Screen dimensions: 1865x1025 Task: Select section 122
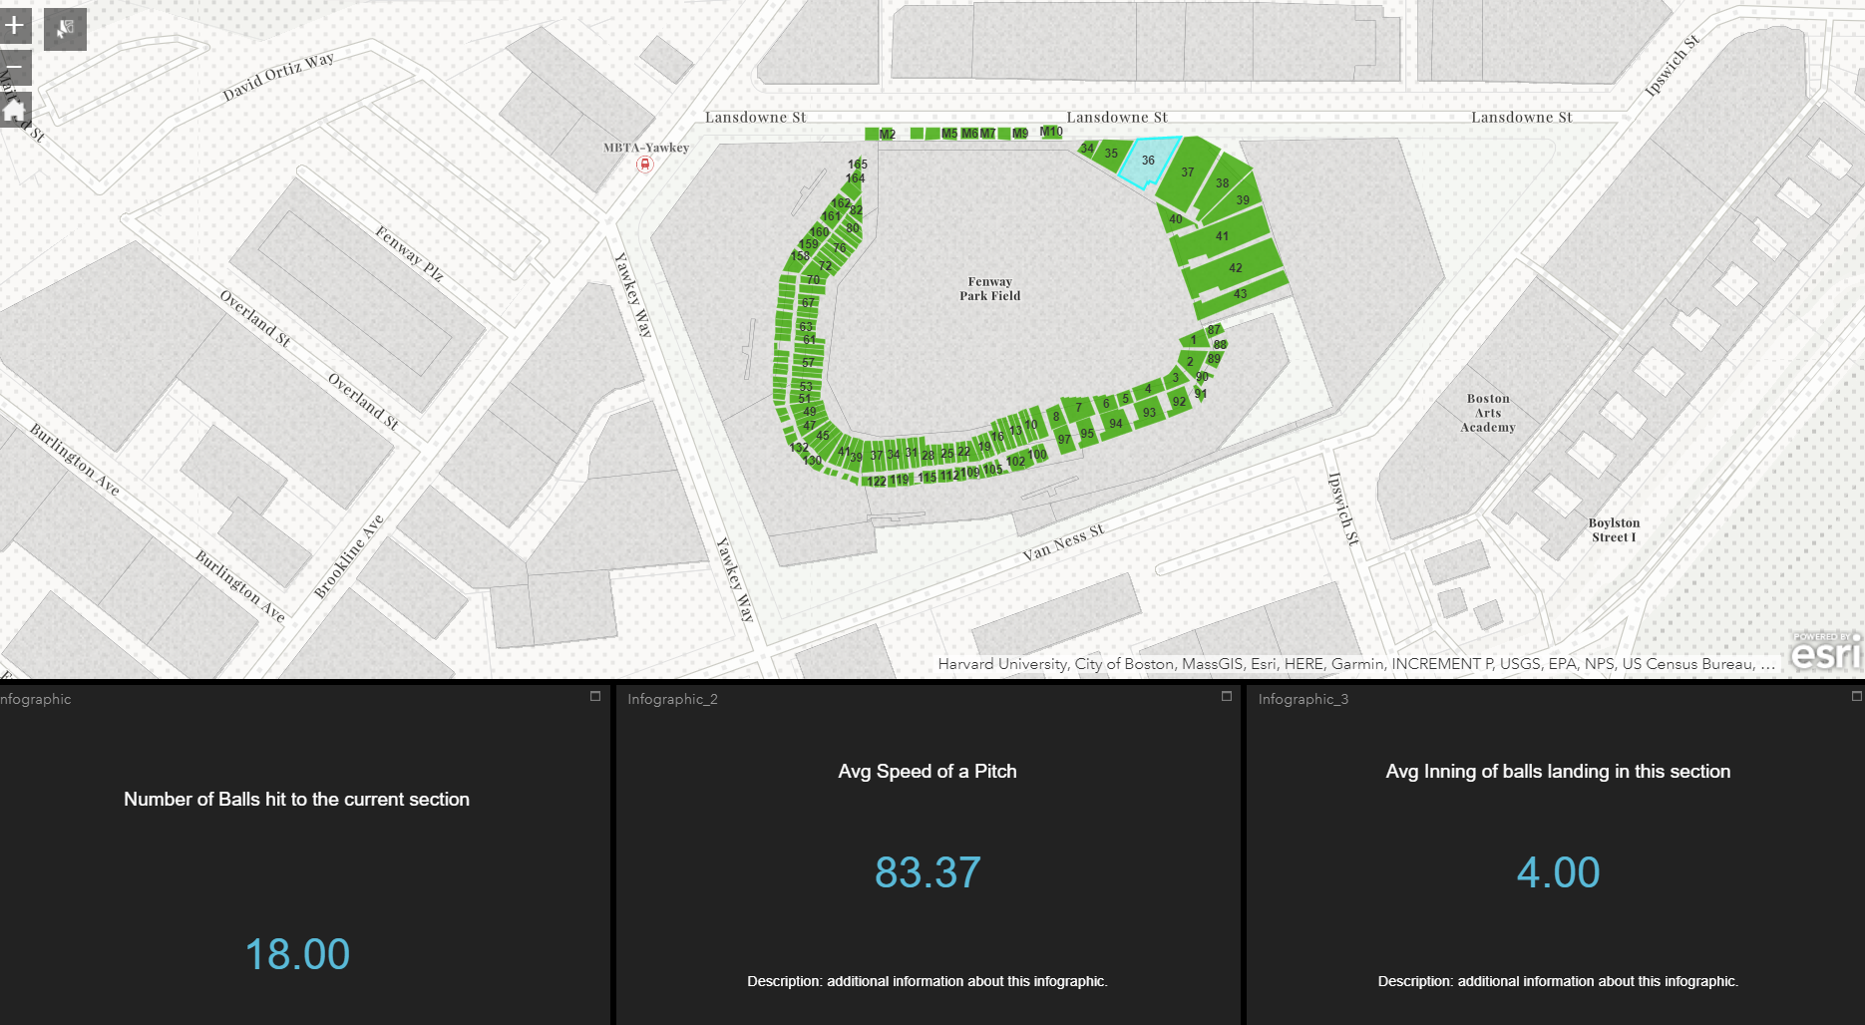pos(877,482)
